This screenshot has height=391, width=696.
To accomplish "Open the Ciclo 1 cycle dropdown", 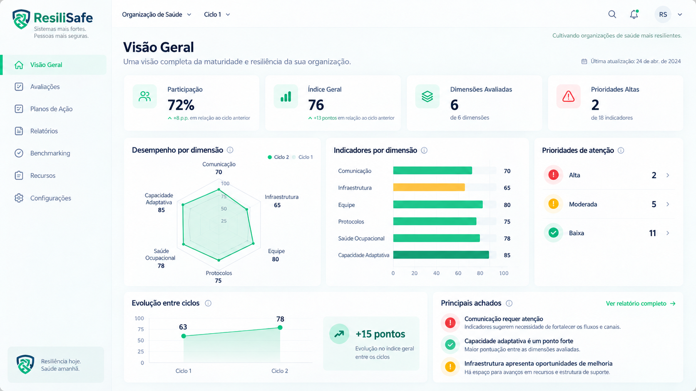I will pyautogui.click(x=217, y=15).
